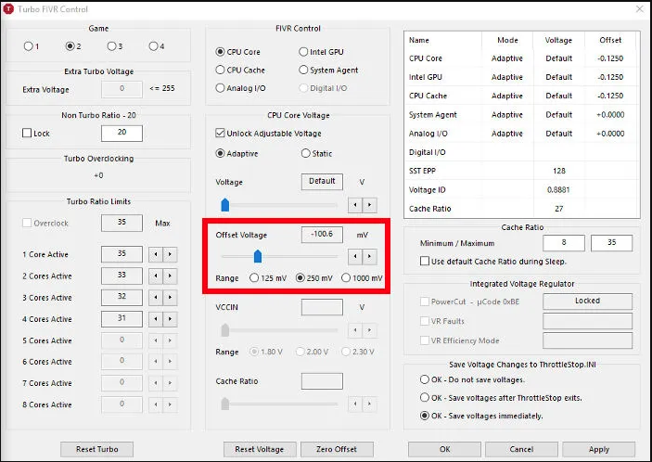Click the Voltage slider left arrow button
This screenshot has height=462, width=652.
(x=355, y=205)
